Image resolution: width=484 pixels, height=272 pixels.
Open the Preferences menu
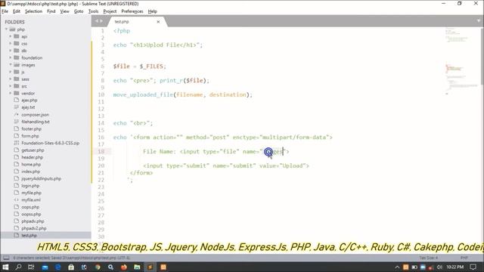pos(132,11)
